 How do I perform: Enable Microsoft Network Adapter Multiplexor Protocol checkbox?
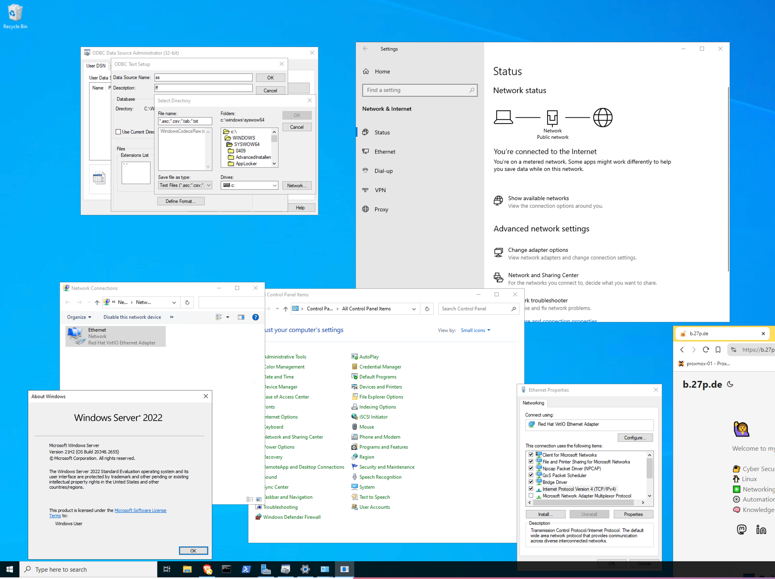pyautogui.click(x=531, y=496)
